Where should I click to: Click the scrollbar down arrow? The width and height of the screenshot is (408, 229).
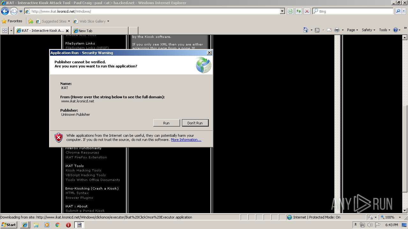click(x=405, y=211)
